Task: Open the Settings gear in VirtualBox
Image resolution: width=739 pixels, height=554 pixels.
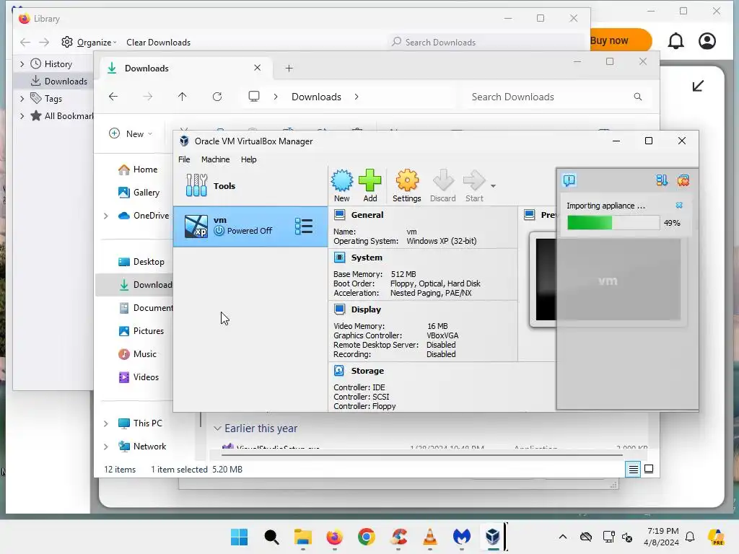Action: (x=407, y=185)
